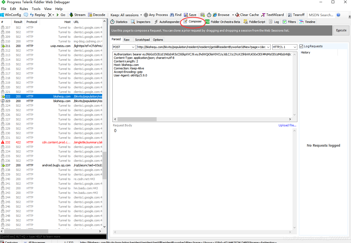The height and width of the screenshot is (243, 351).
Task: Click the Go resume button
Action: point(61,15)
